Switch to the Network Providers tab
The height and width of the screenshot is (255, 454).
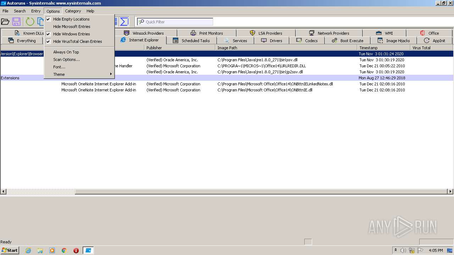tap(329, 33)
